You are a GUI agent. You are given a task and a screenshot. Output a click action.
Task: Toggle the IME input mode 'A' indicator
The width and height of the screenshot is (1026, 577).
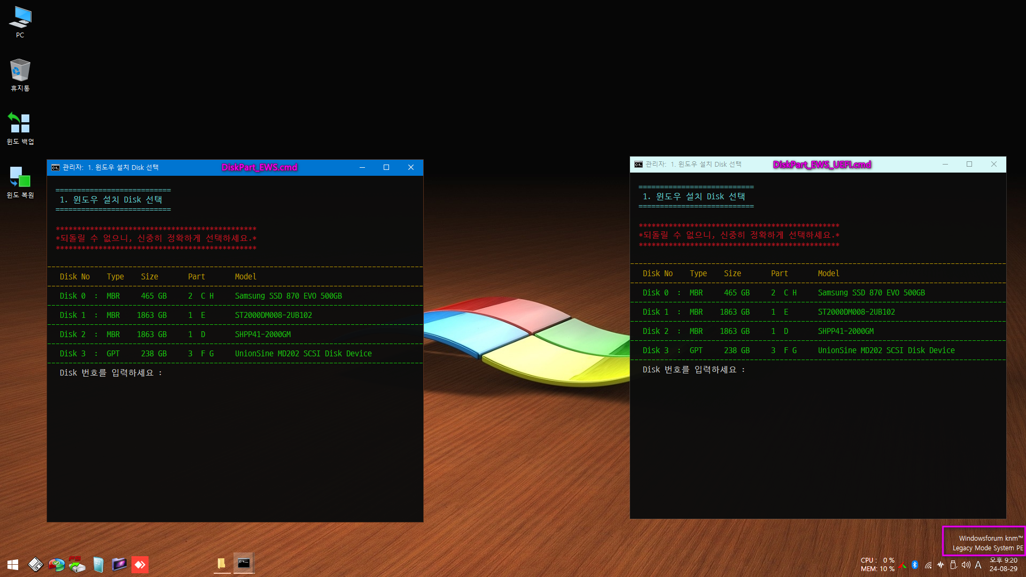(x=978, y=565)
